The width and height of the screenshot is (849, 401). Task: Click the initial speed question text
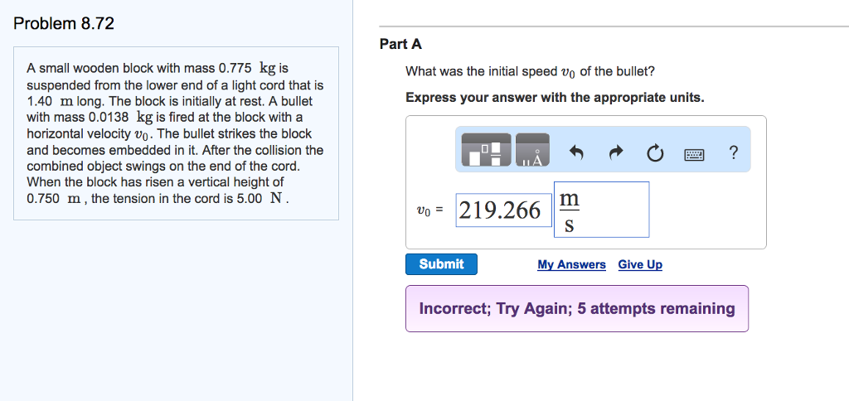coord(530,72)
